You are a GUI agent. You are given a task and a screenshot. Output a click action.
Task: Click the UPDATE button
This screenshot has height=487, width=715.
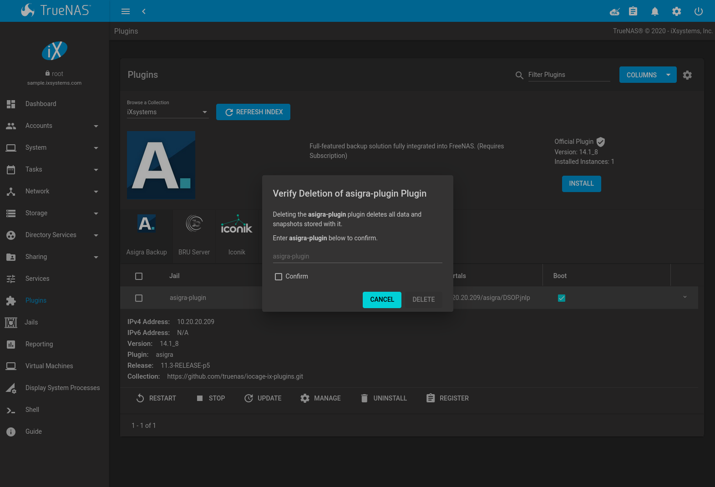click(263, 398)
